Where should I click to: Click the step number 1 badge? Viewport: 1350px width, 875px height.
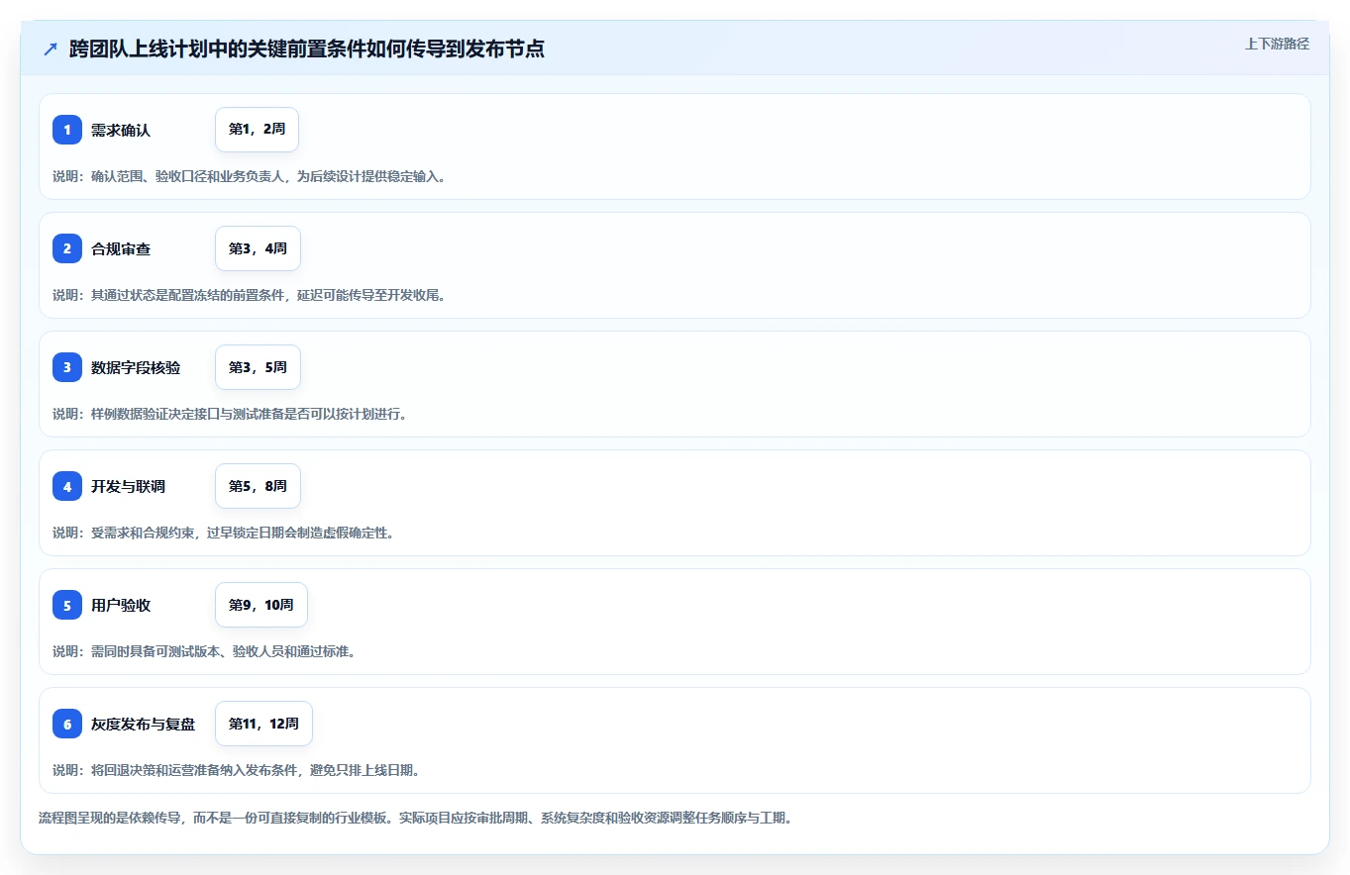point(67,130)
